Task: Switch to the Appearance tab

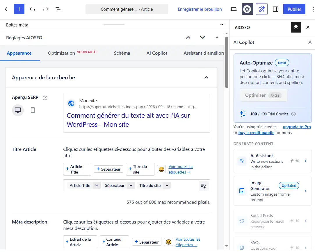Action: [x=19, y=53]
